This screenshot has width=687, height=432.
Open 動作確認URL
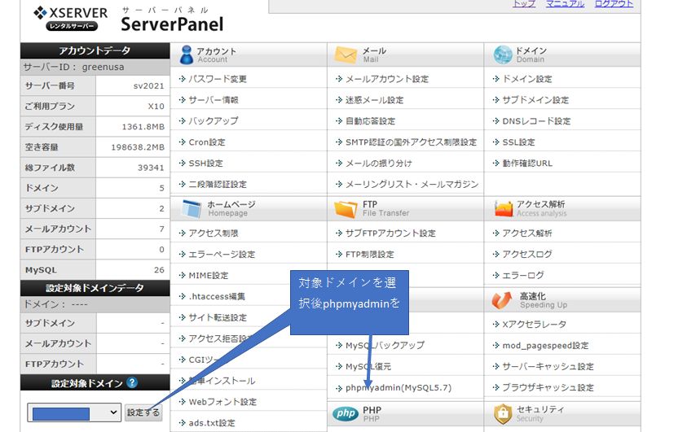[527, 163]
